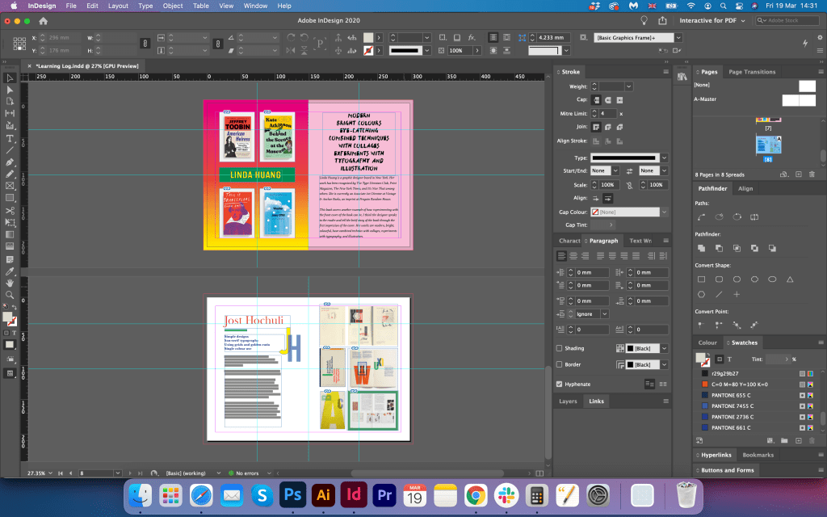Uncheck the Hyphenate option
Viewport: 827px width, 517px height.
[560, 385]
